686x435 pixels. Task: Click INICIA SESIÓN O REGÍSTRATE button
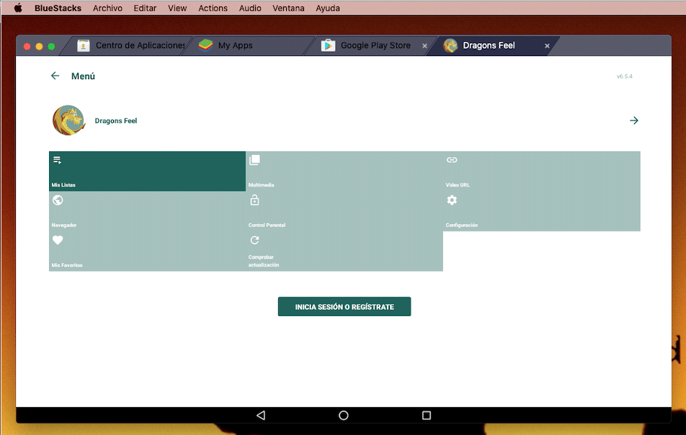[344, 307]
